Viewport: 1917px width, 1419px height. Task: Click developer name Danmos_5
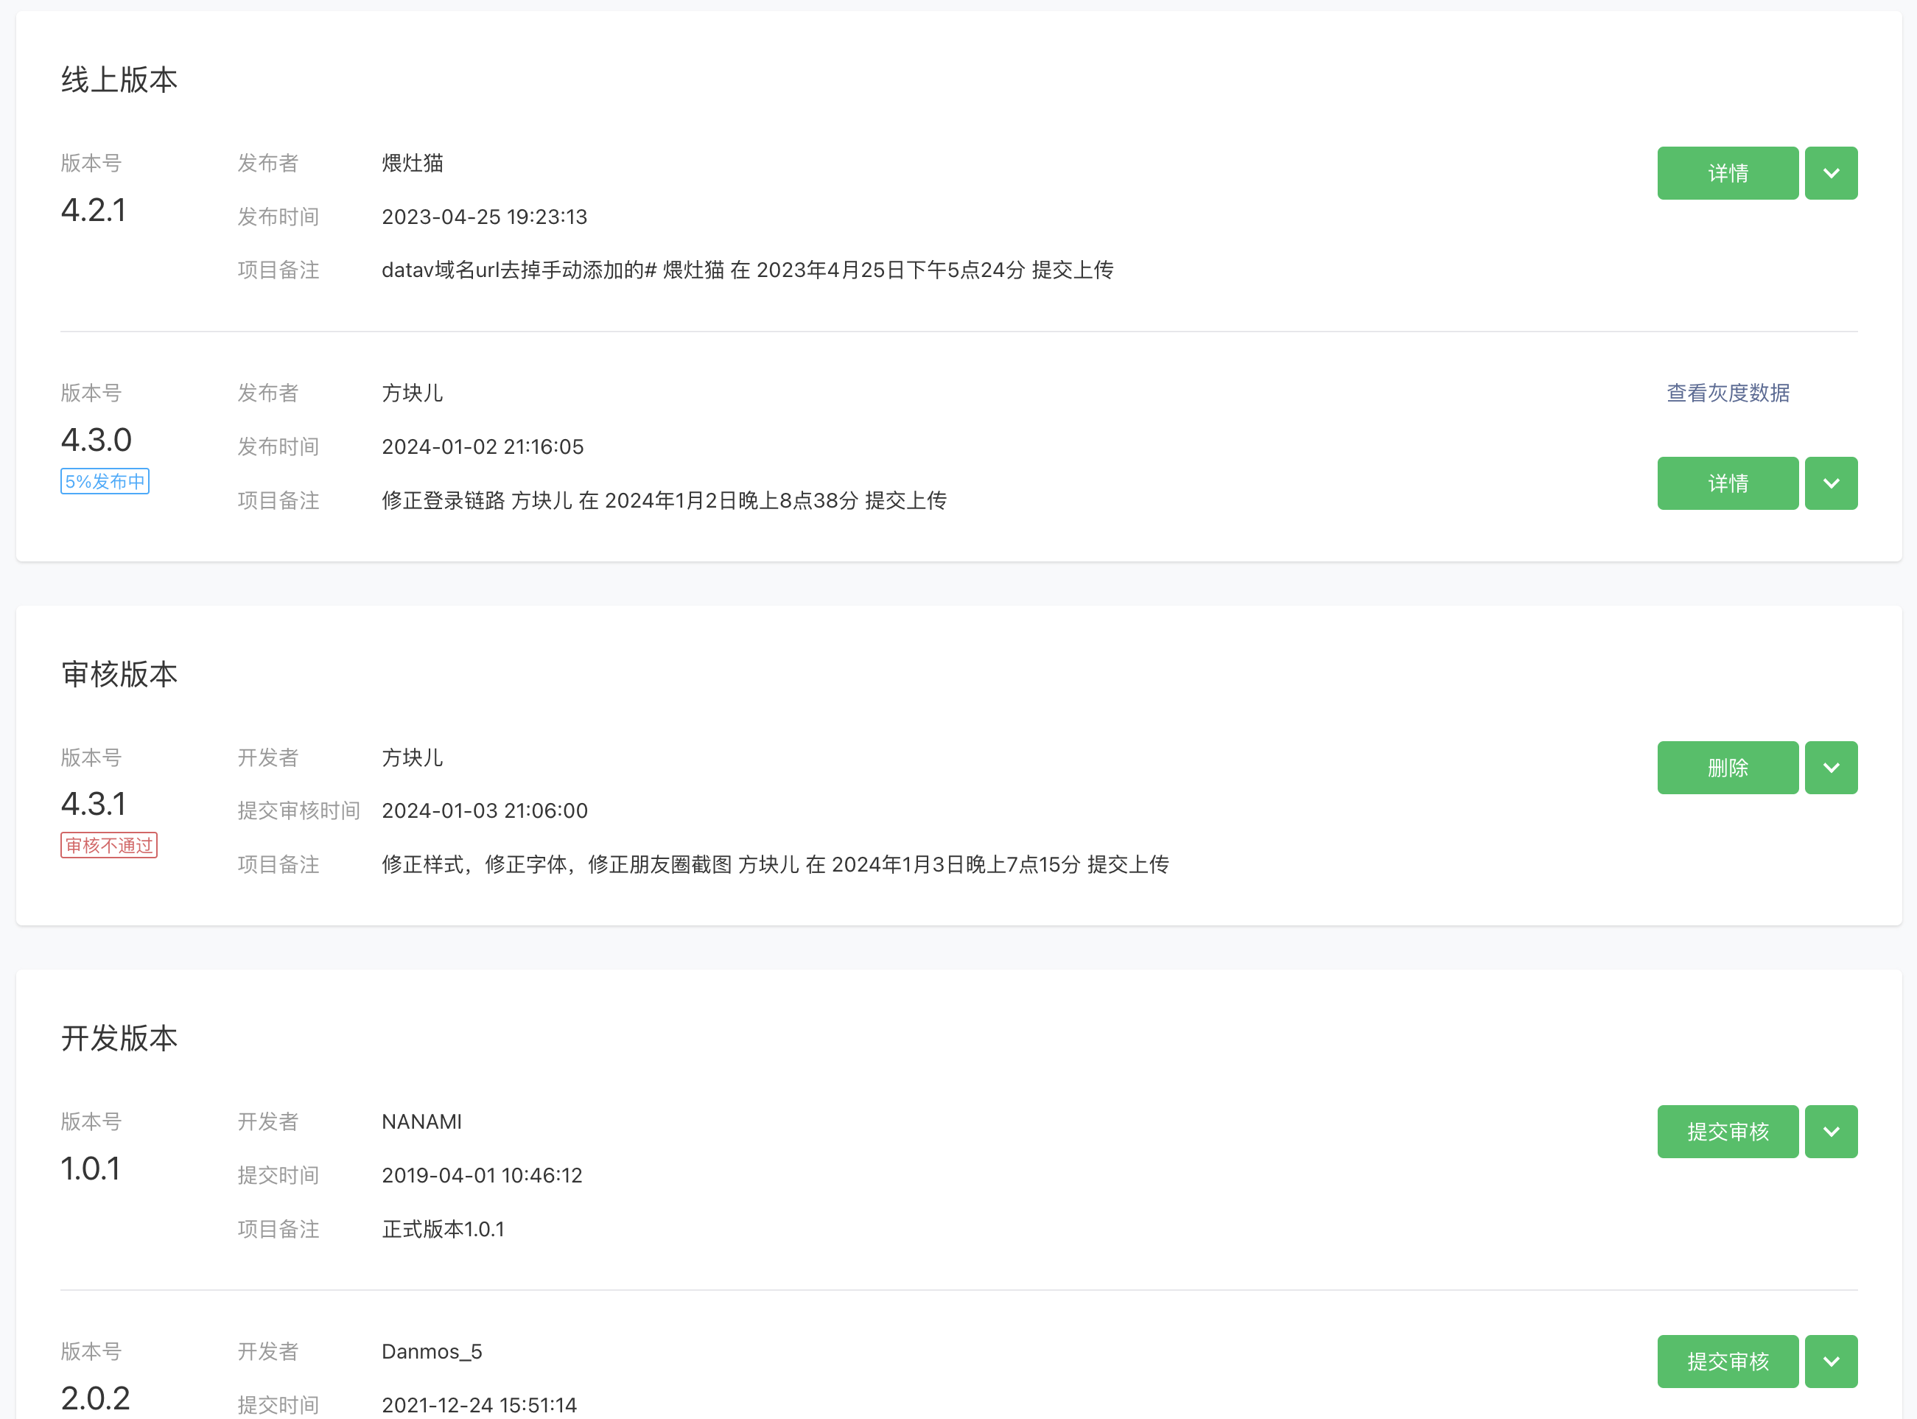[x=432, y=1352]
